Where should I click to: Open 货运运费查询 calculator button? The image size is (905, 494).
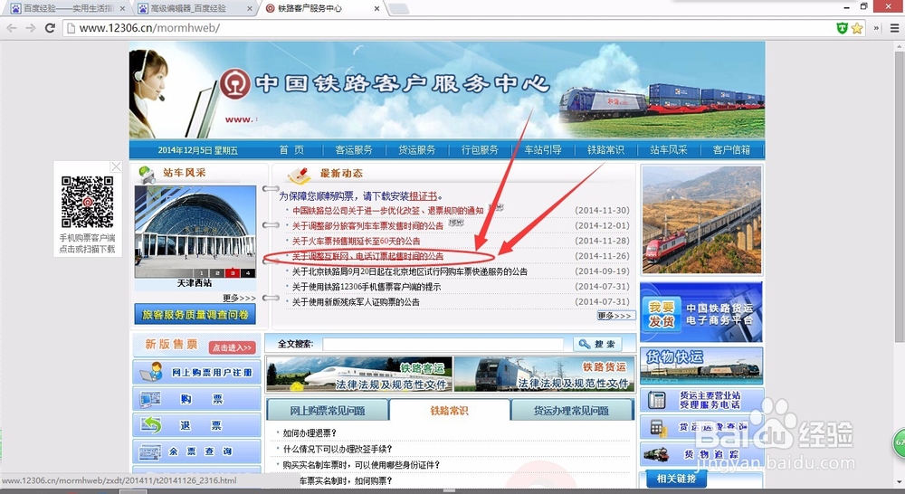pyautogui.click(x=701, y=428)
